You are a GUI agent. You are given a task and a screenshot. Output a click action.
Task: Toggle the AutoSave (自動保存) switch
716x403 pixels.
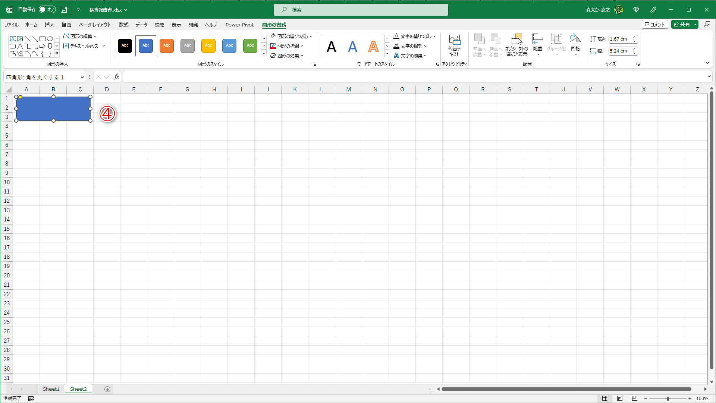[47, 10]
